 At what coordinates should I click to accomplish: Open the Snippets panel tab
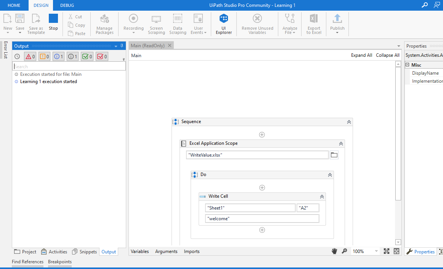click(85, 252)
